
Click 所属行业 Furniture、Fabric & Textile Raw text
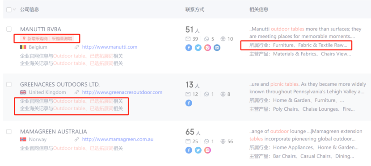(298, 46)
